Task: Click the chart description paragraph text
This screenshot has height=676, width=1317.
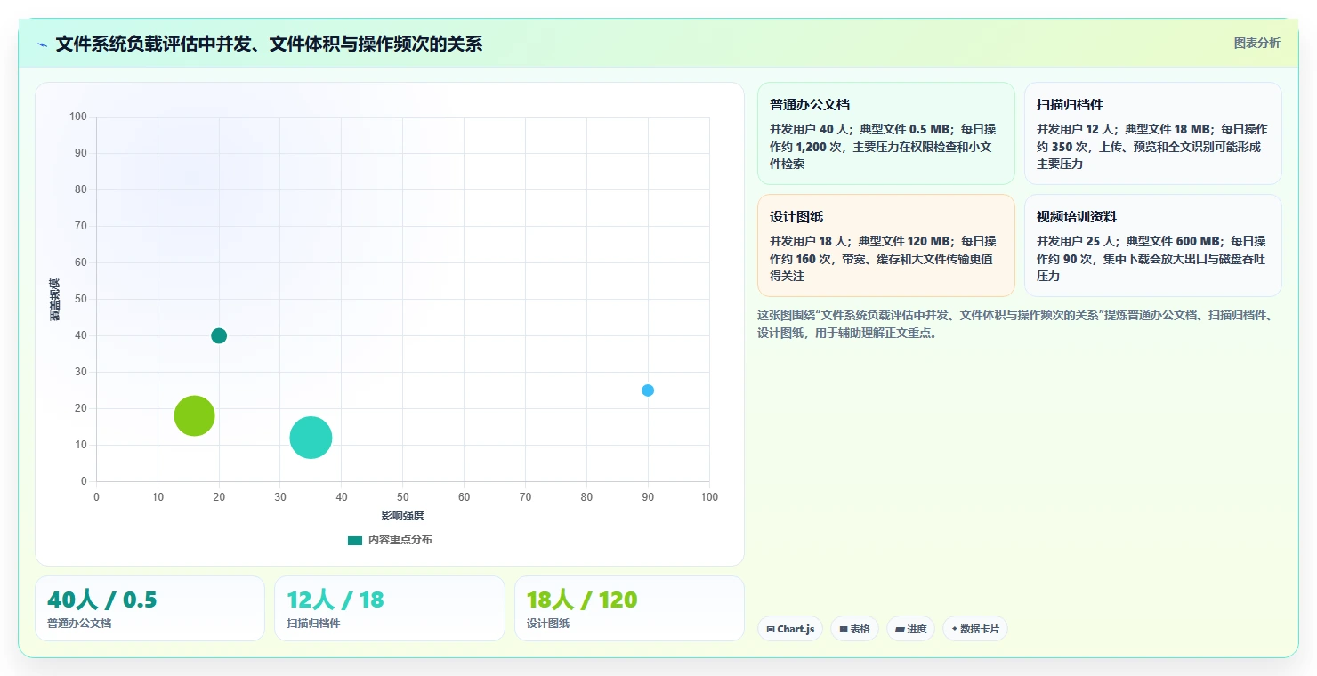Action: tap(1019, 324)
